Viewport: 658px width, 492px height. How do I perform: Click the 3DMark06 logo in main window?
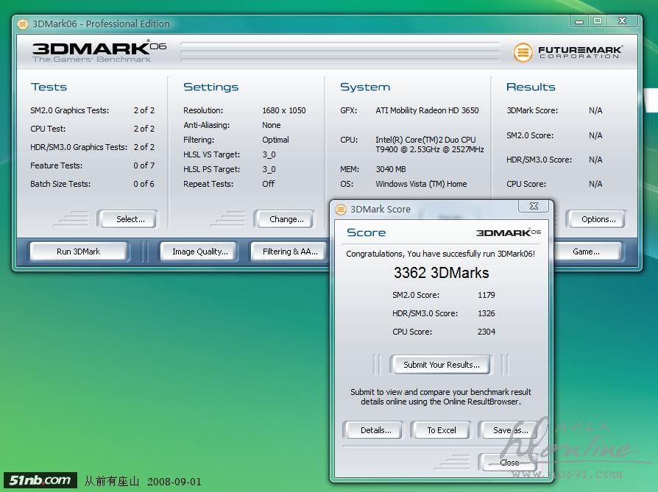click(x=99, y=51)
